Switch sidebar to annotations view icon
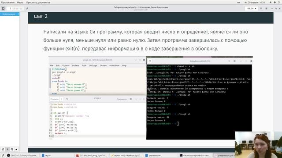 [x=12, y=149]
